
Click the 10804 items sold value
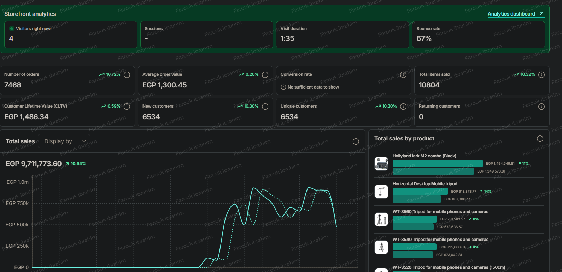click(429, 85)
